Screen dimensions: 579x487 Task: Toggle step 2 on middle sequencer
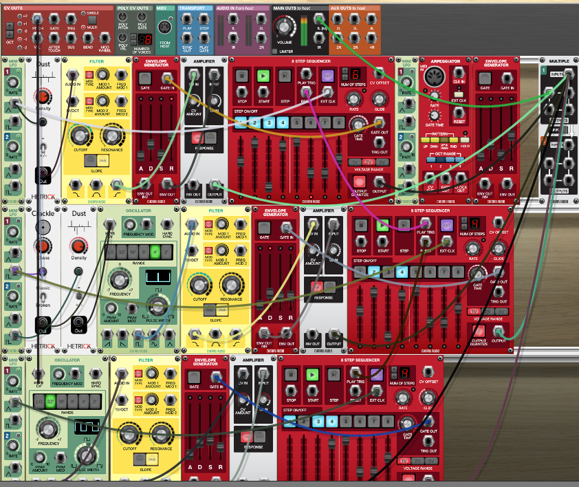[373, 272]
